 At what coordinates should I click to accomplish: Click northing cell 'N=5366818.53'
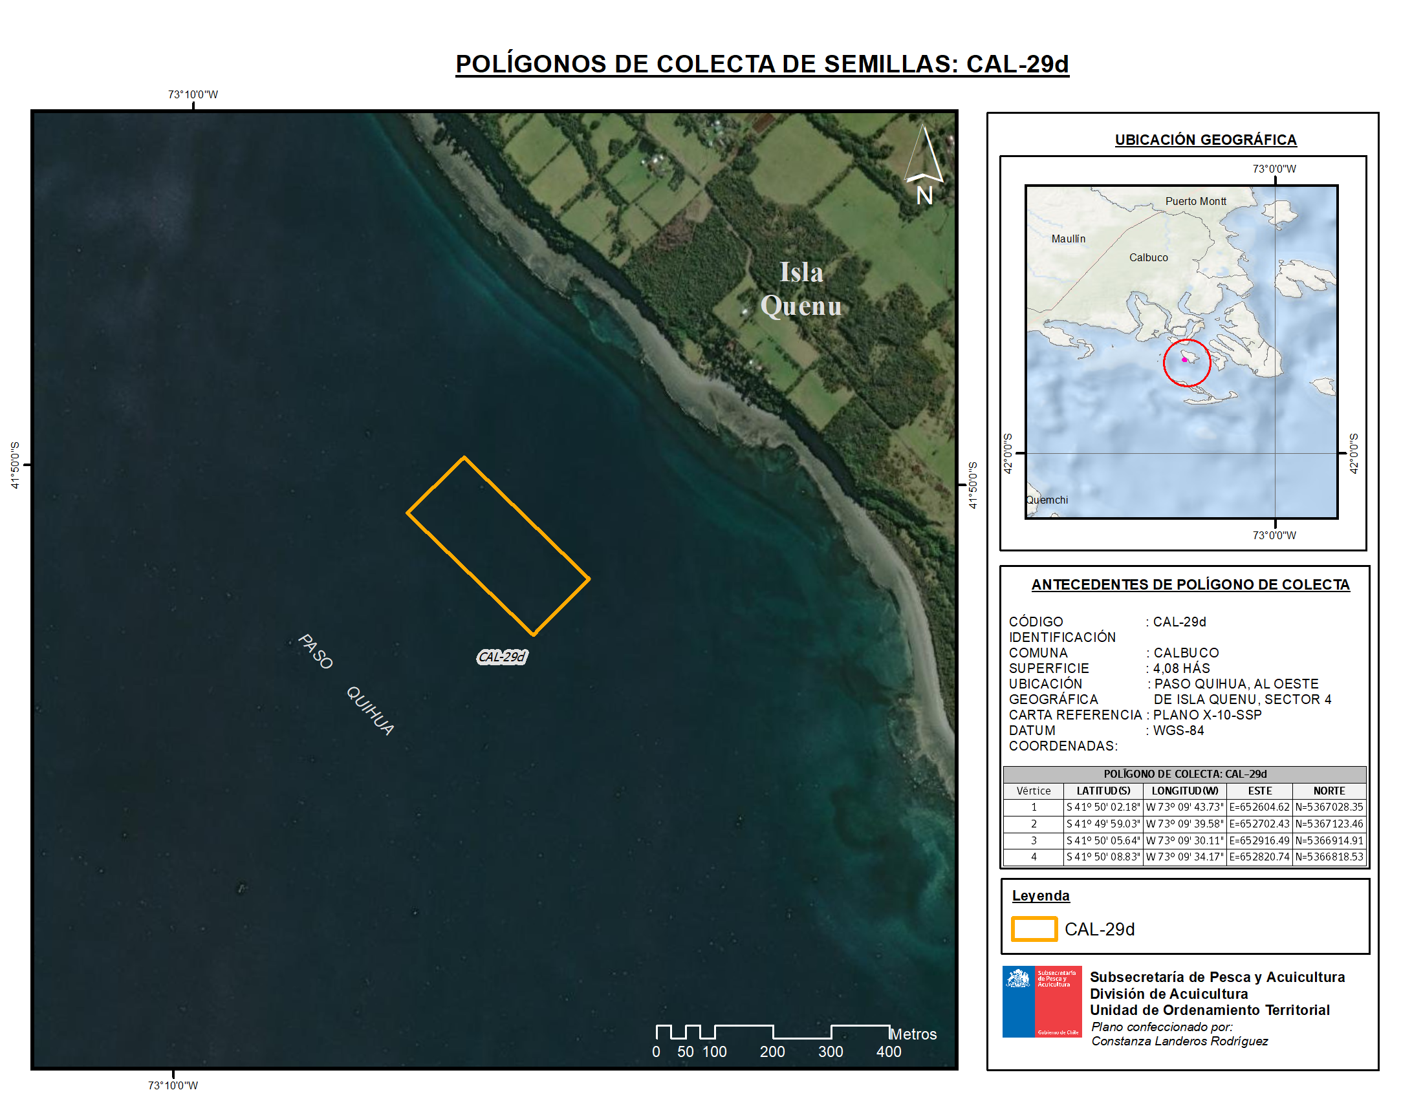point(1329,857)
